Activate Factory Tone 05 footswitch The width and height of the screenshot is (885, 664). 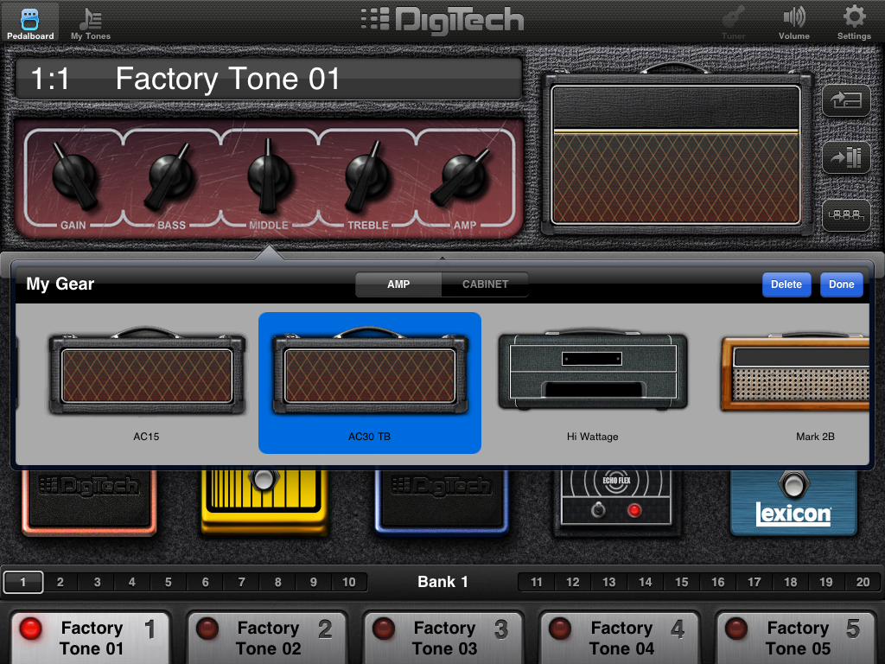(x=796, y=638)
